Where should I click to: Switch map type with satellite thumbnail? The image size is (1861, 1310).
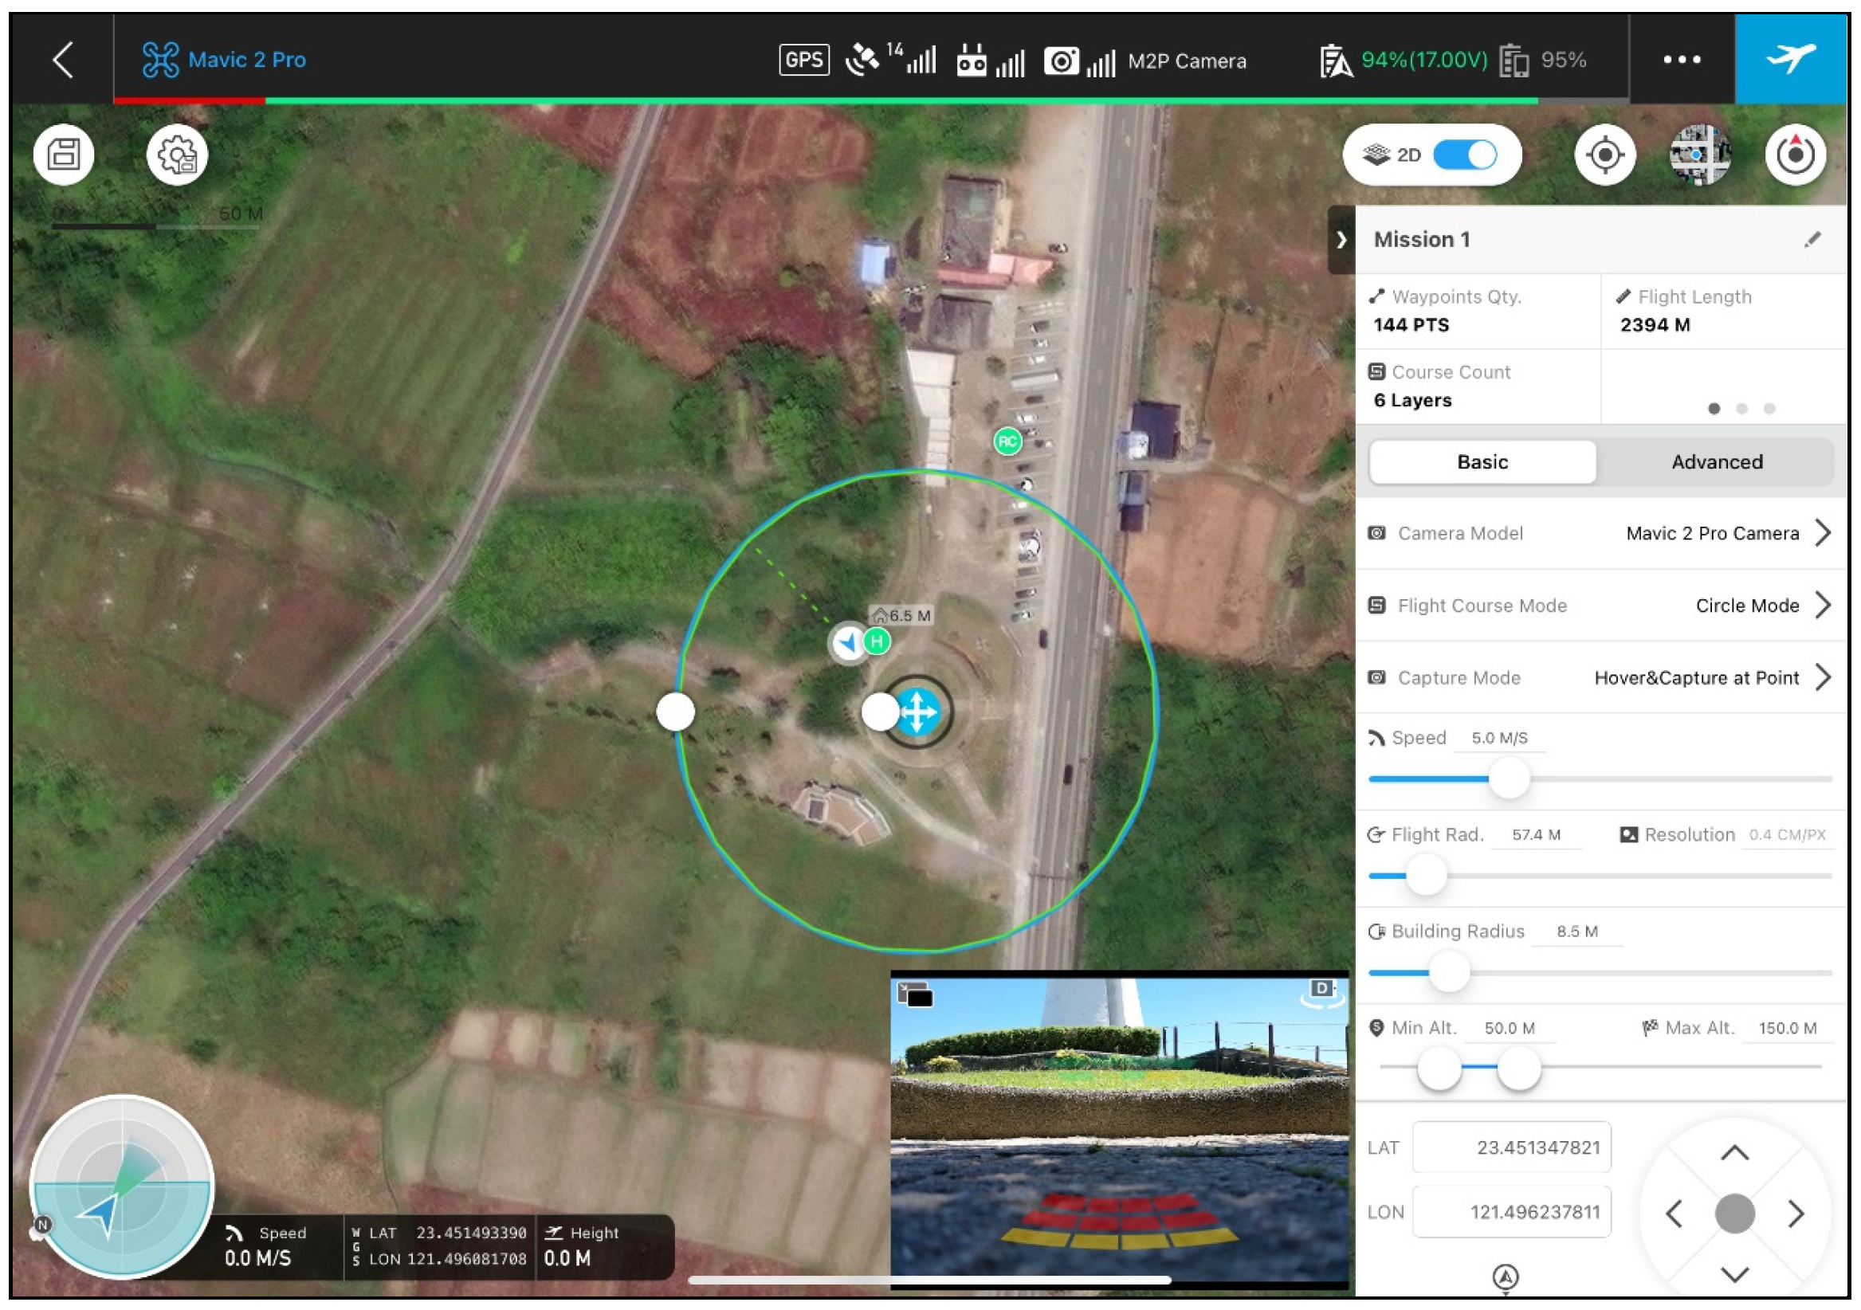1699,155
